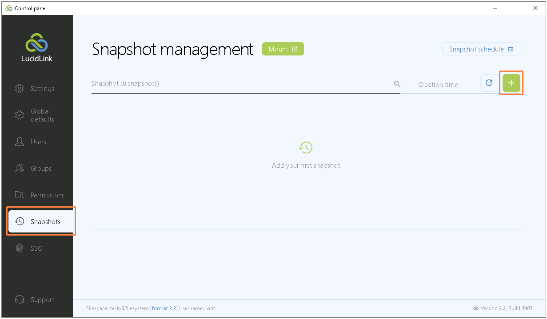547x319 pixels.
Task: Maximize the Control panel window
Action: (515, 8)
